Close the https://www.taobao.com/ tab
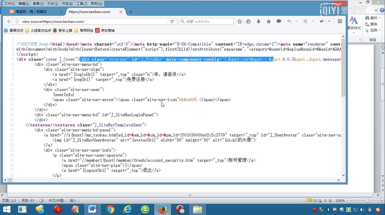385x215 pixels. point(121,12)
